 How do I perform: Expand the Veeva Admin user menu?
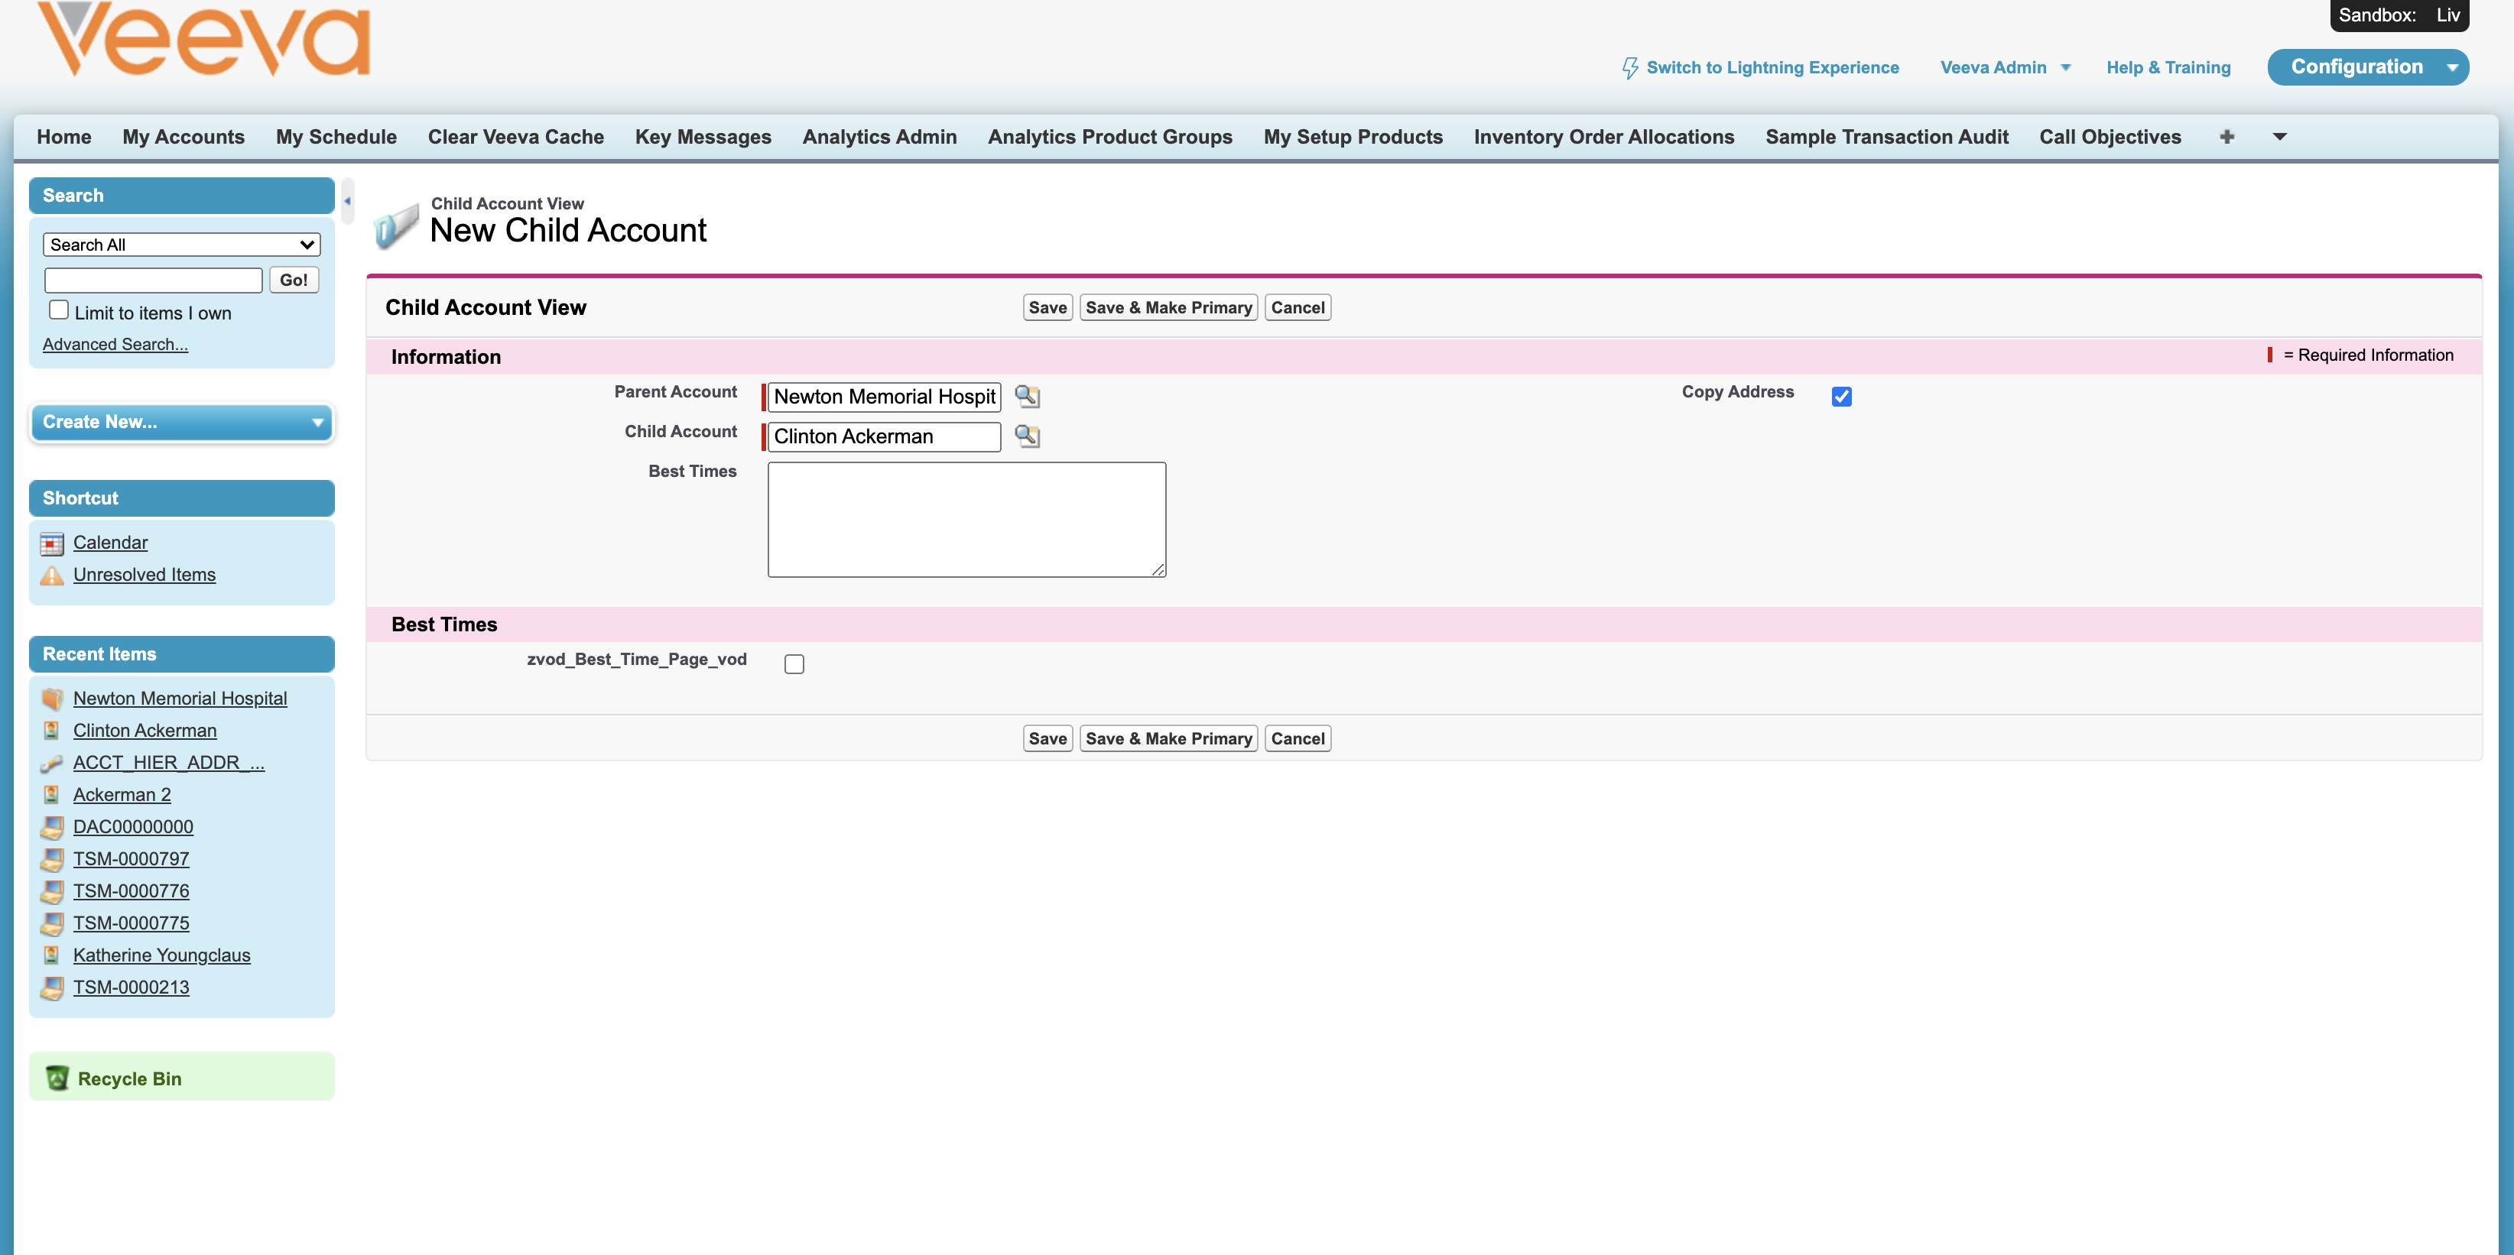[2005, 67]
